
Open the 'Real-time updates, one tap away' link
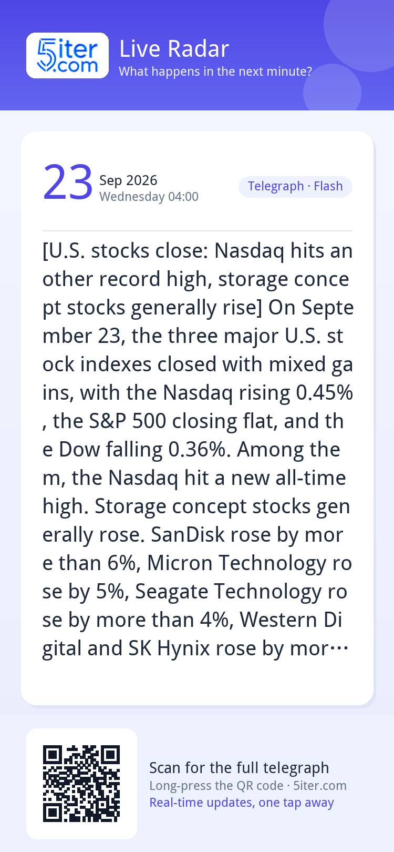(242, 803)
